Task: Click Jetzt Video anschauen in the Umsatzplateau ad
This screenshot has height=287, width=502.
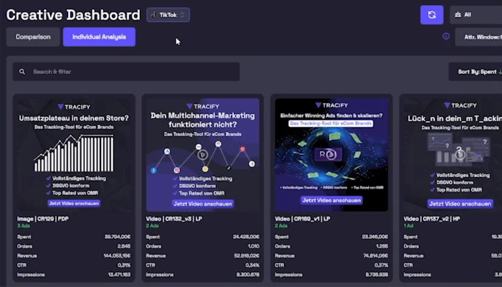Action: coord(74,203)
